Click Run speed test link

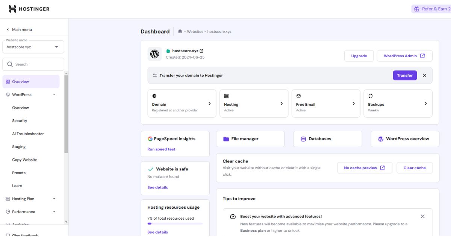(x=161, y=149)
